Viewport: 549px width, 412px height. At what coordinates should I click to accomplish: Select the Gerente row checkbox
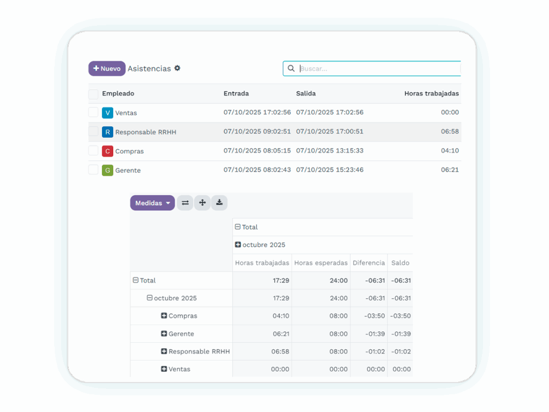(93, 170)
